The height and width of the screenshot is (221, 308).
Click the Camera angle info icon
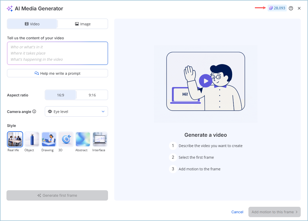34,112
